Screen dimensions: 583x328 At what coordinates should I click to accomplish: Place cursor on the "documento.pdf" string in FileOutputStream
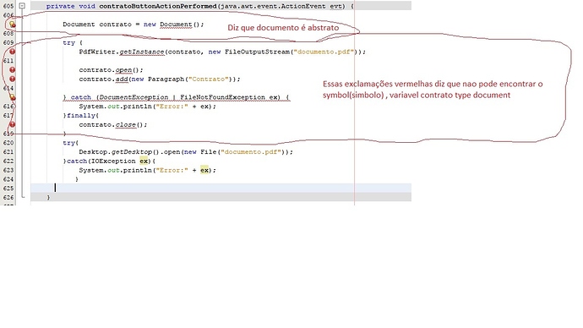[x=324, y=52]
